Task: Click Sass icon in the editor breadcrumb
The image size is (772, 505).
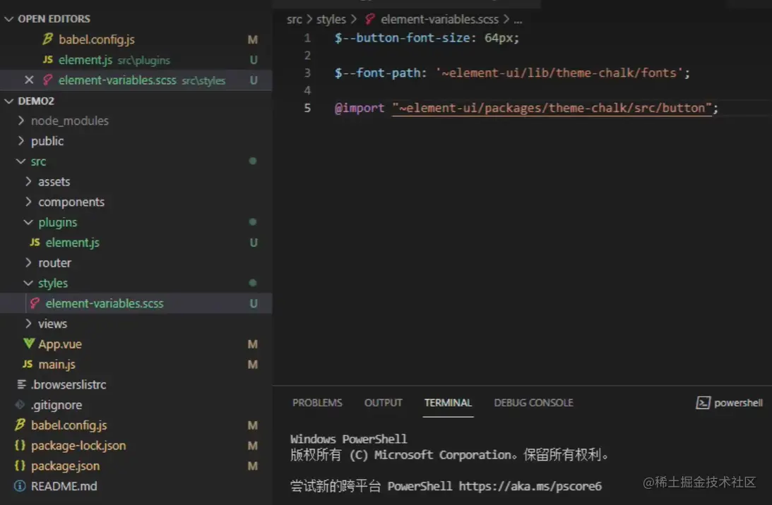Action: [369, 19]
